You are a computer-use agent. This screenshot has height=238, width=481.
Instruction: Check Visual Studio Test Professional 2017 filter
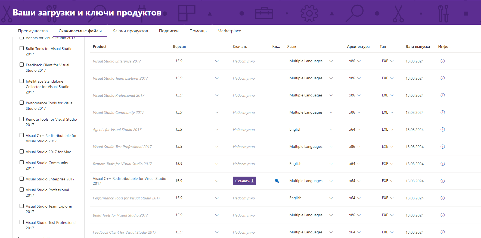tap(21, 222)
